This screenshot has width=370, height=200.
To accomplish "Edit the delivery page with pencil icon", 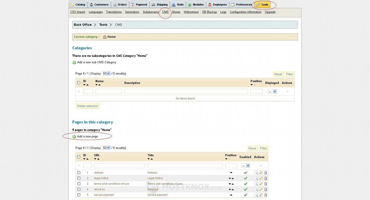I will pyautogui.click(x=261, y=173).
